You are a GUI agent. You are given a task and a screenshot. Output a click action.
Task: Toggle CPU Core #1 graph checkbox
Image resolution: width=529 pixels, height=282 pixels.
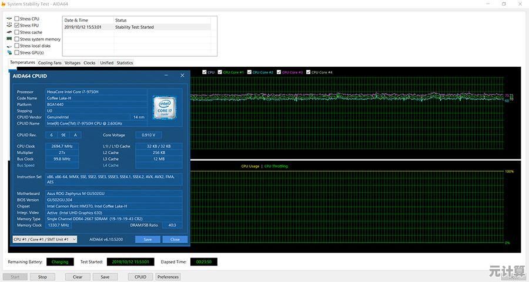point(220,72)
